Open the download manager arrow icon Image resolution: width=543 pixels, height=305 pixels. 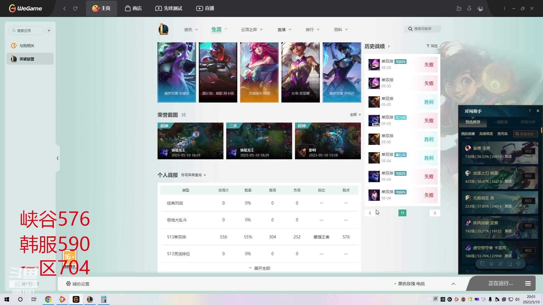469,8
